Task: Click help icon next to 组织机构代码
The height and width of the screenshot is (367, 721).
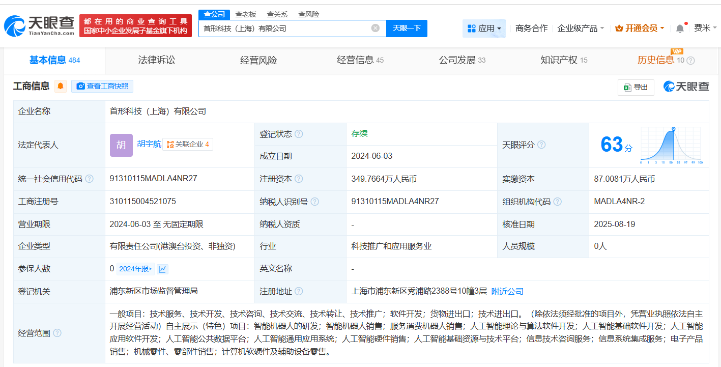Action: click(x=558, y=202)
